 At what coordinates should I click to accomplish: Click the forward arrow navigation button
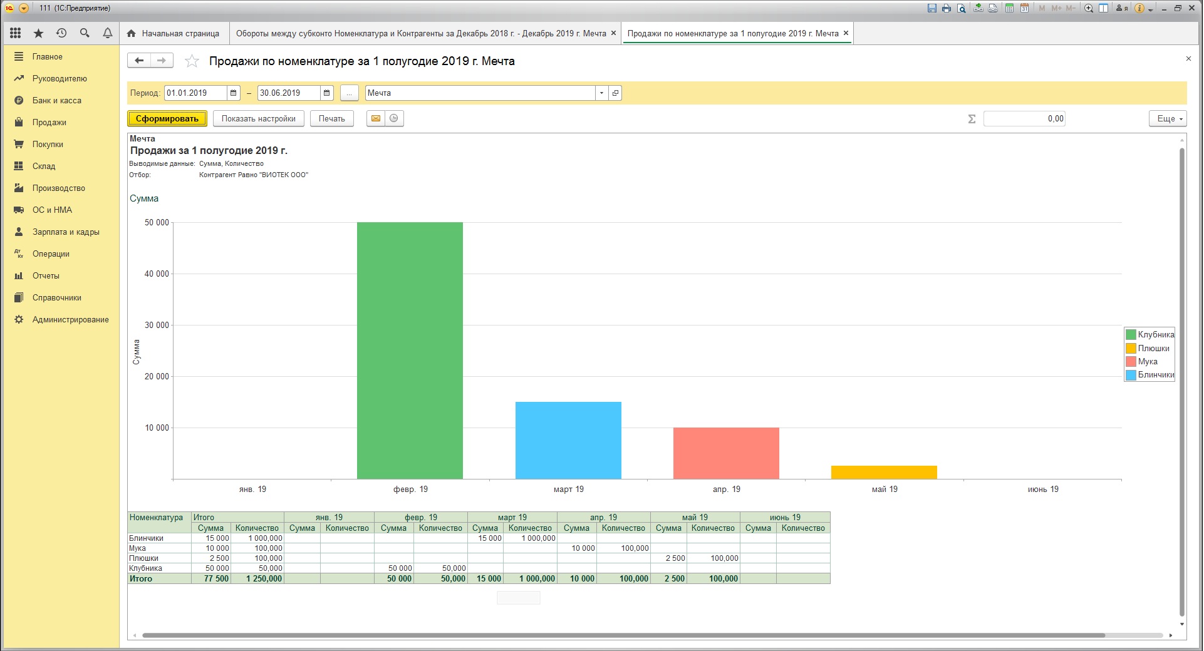click(x=162, y=60)
